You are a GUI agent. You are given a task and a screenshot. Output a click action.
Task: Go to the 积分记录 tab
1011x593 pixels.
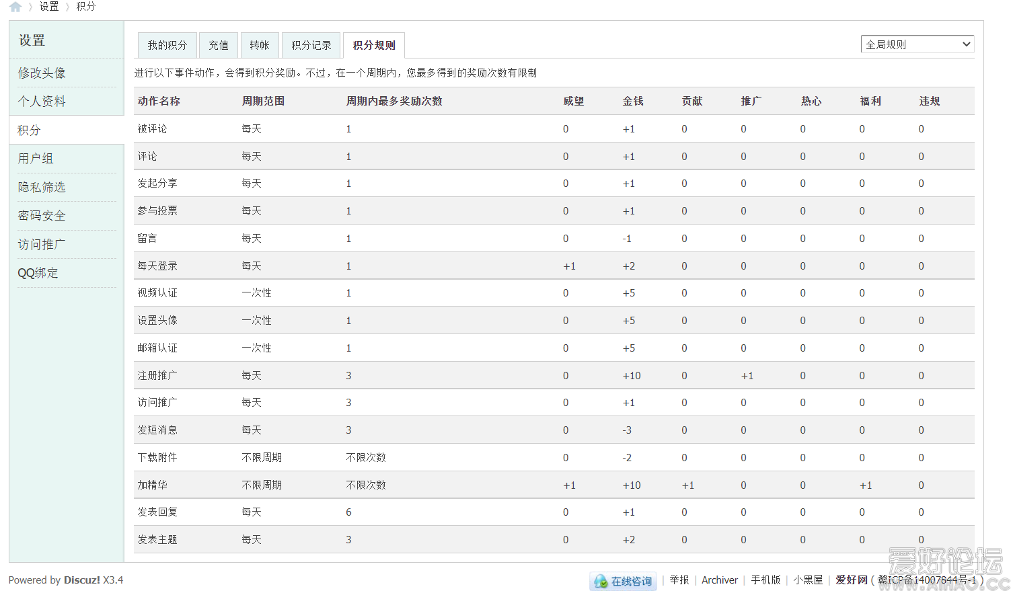coord(311,45)
